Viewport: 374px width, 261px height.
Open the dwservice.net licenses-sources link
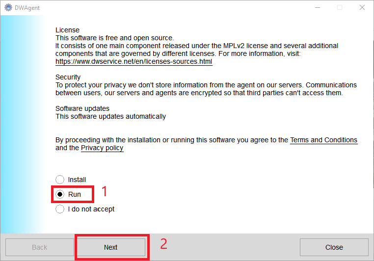[134, 62]
